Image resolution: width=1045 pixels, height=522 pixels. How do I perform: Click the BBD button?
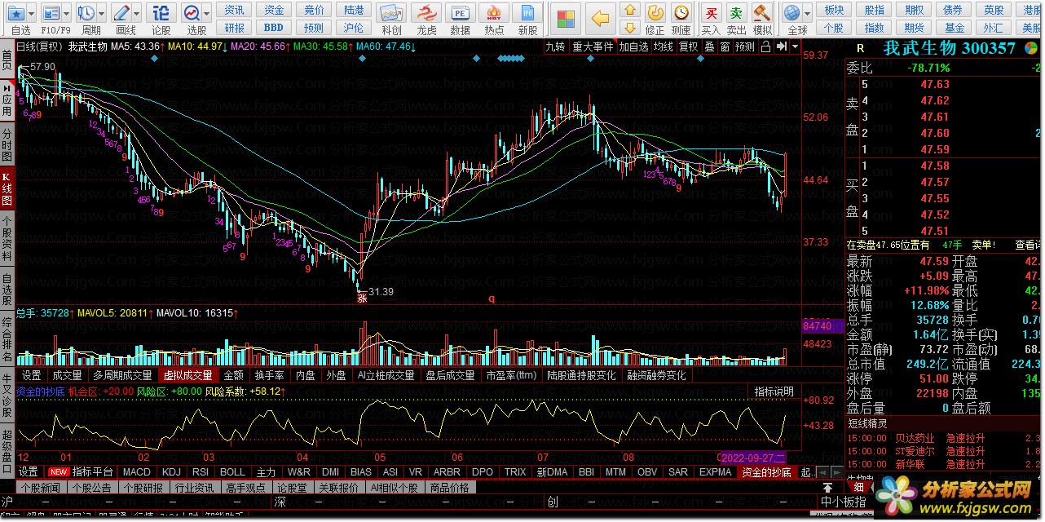point(274,28)
